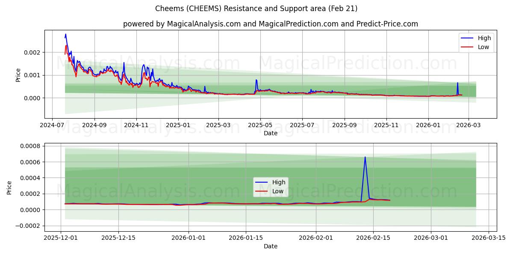Click the '2025-12-01' tick label on the bottom chart
This screenshot has width=513, height=256.
[61, 239]
